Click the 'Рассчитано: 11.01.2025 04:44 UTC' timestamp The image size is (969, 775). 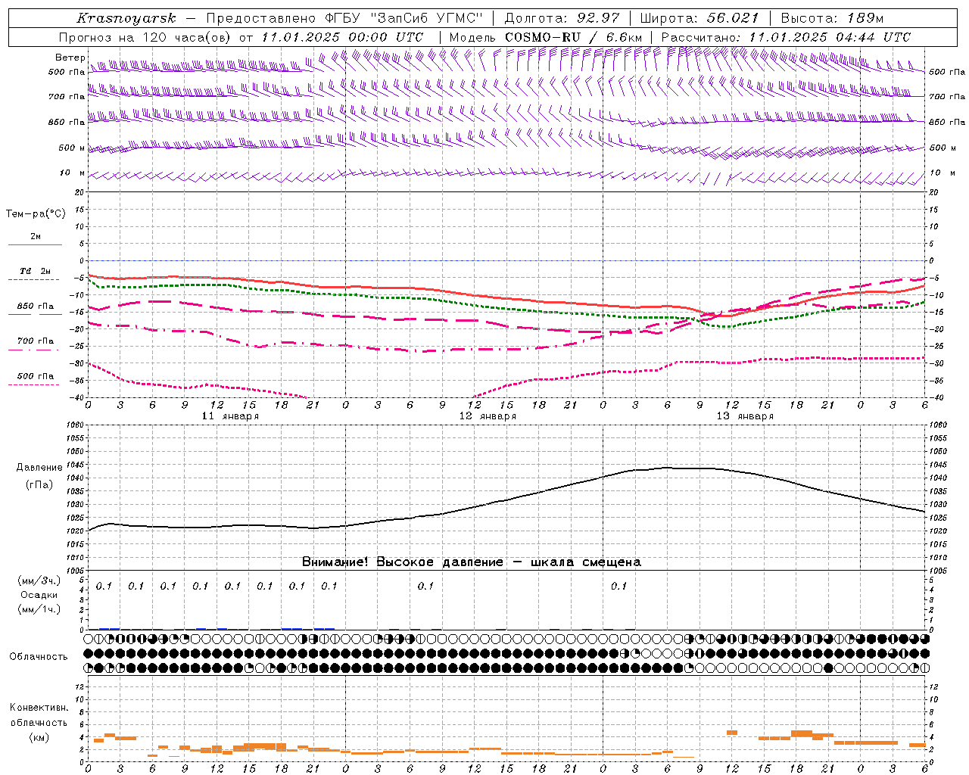pos(786,37)
